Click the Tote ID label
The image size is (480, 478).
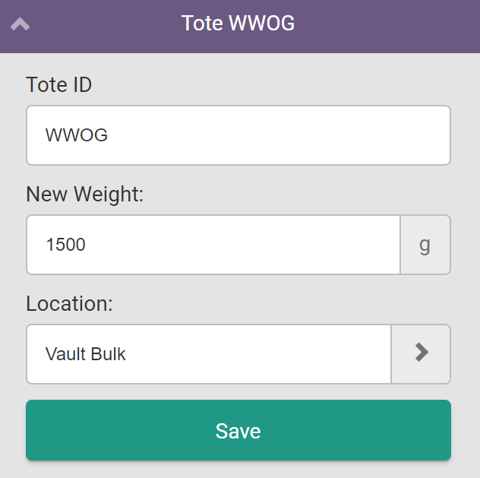(59, 84)
